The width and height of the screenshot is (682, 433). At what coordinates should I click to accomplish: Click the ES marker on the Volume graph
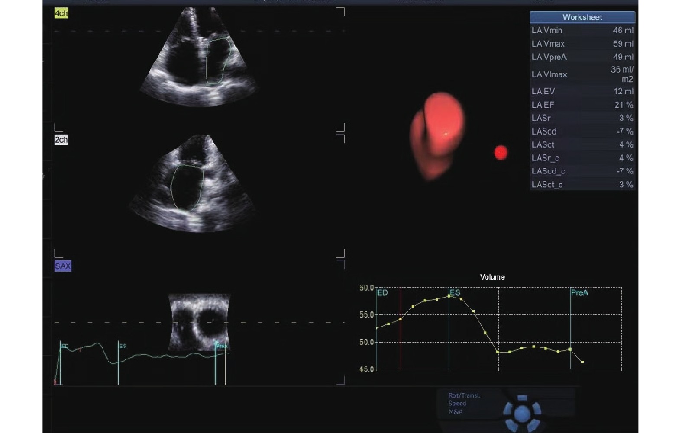(x=454, y=293)
